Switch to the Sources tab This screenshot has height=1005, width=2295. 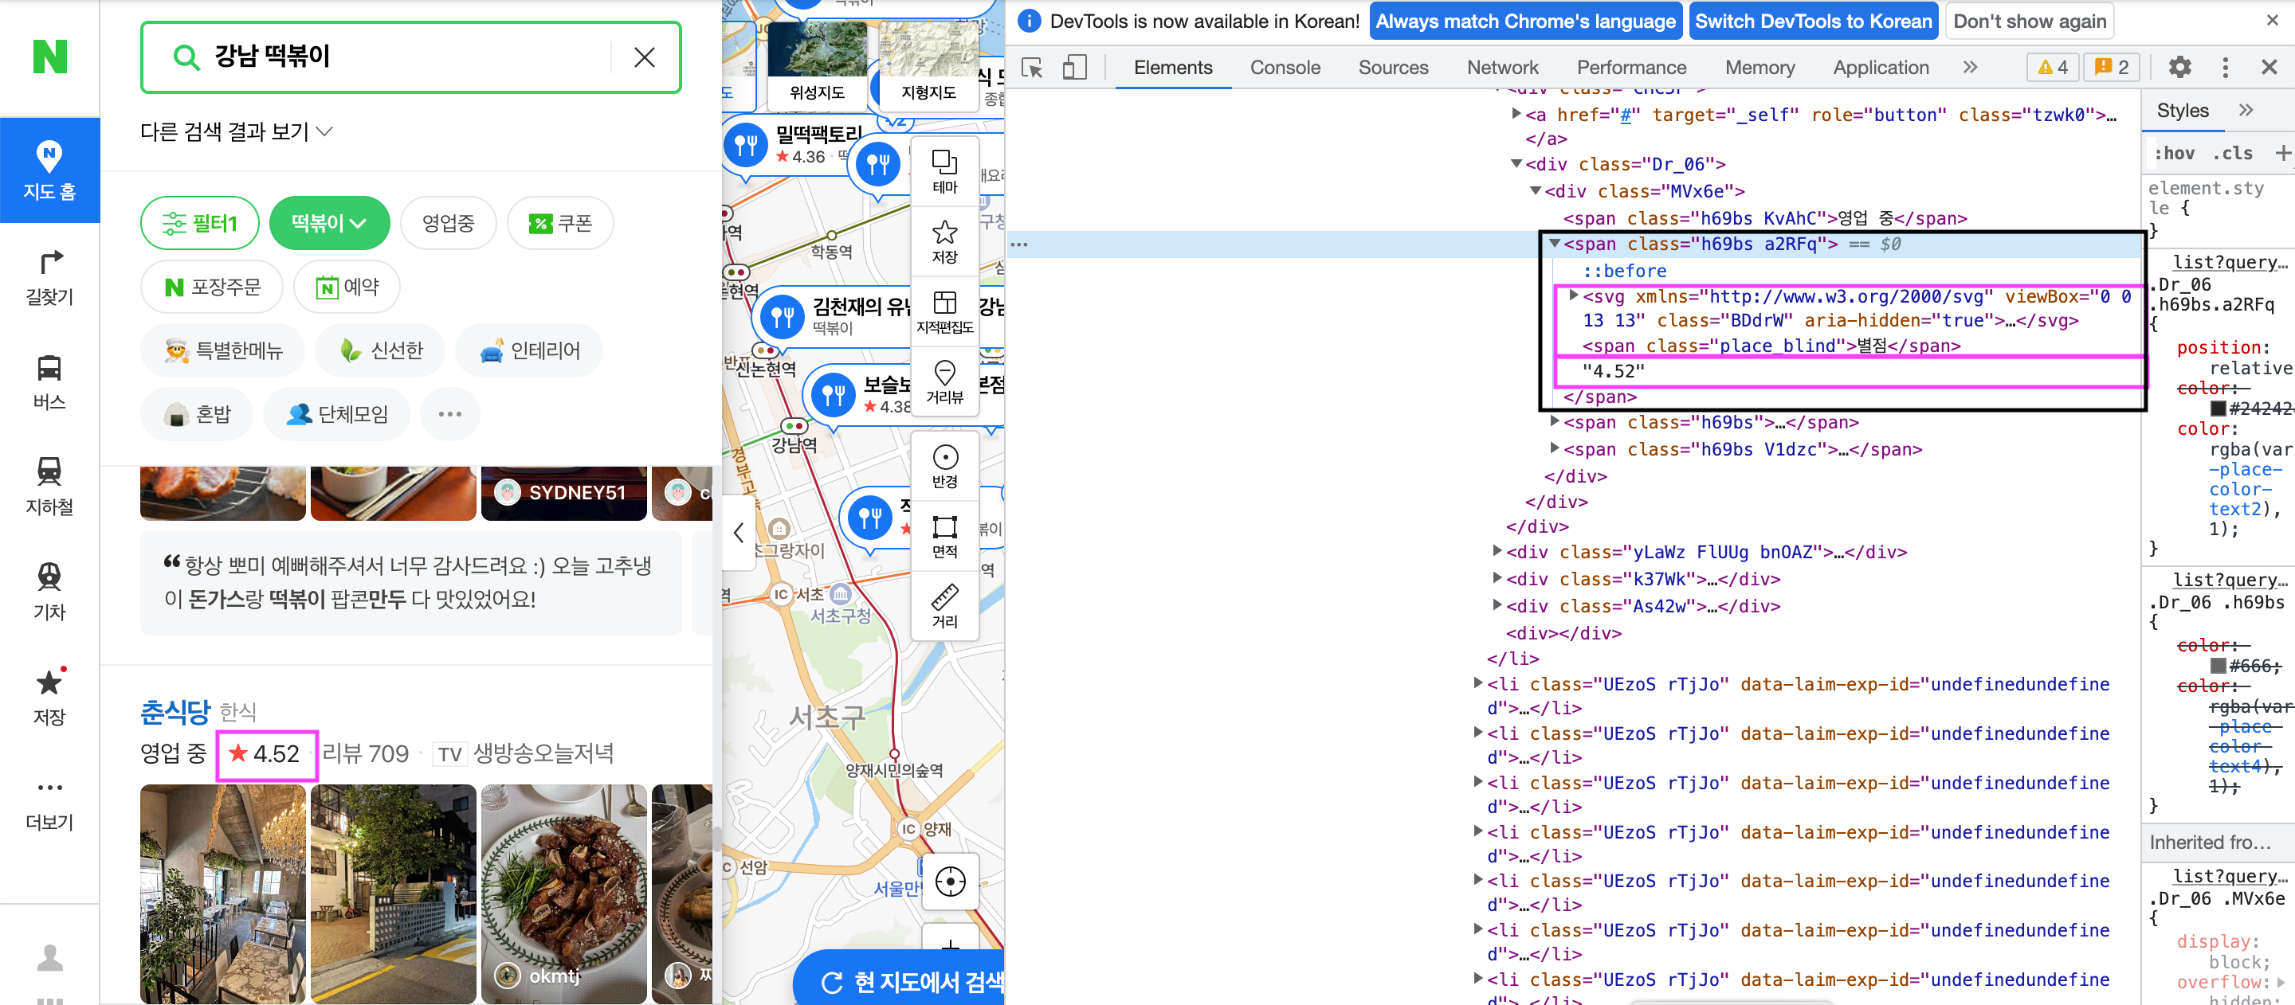point(1392,68)
